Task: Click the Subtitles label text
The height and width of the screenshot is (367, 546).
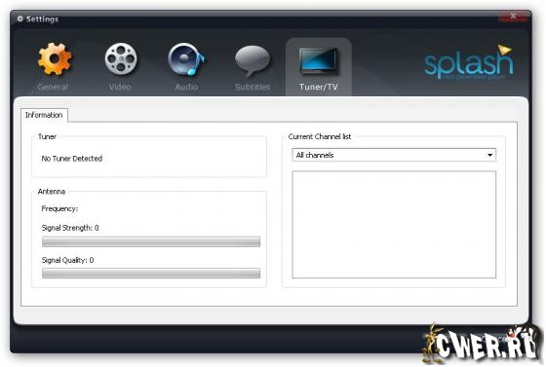Action: [253, 87]
